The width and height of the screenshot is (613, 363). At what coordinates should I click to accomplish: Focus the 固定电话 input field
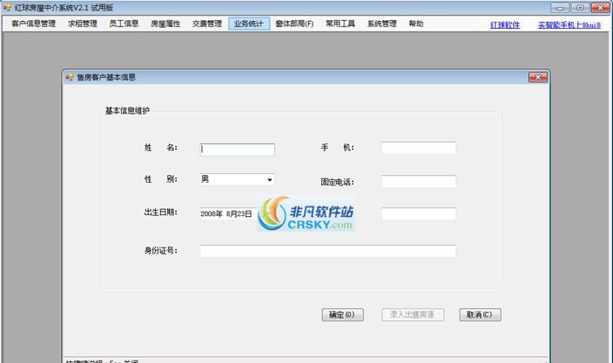pos(419,182)
